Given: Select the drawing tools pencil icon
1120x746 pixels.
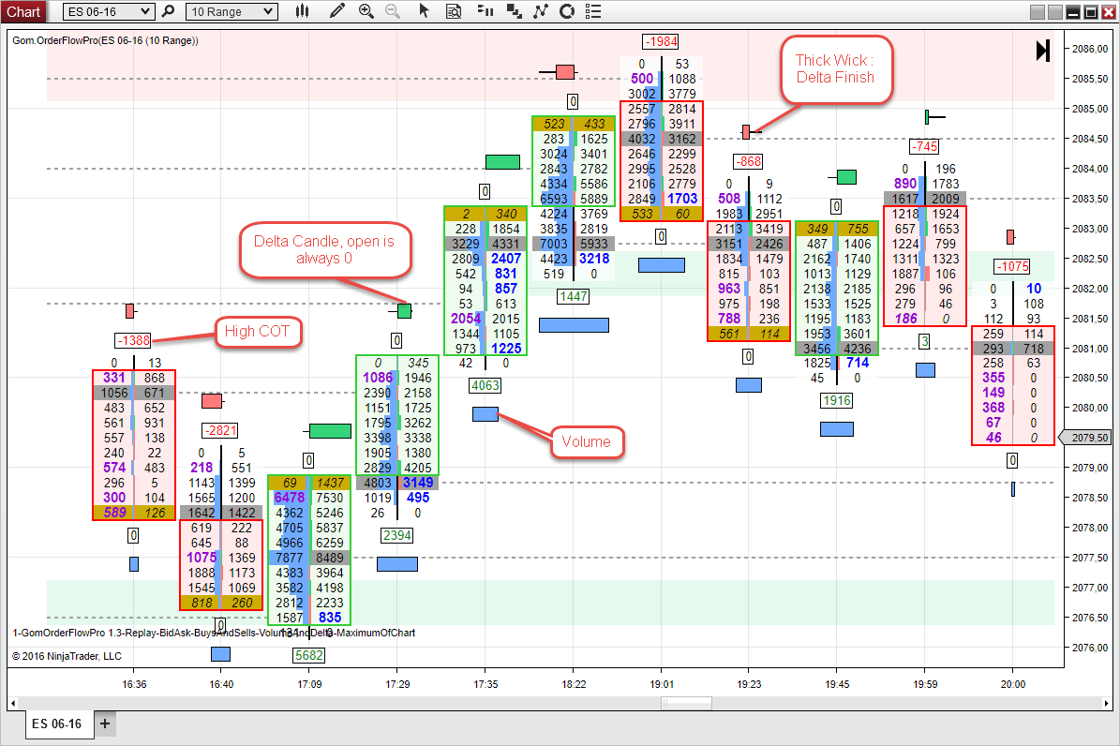Looking at the screenshot, I should tap(337, 11).
